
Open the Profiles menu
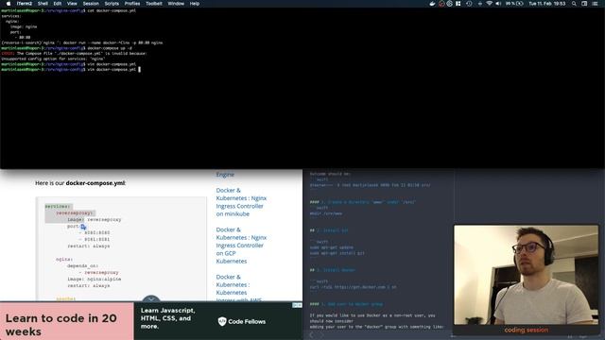[132, 4]
